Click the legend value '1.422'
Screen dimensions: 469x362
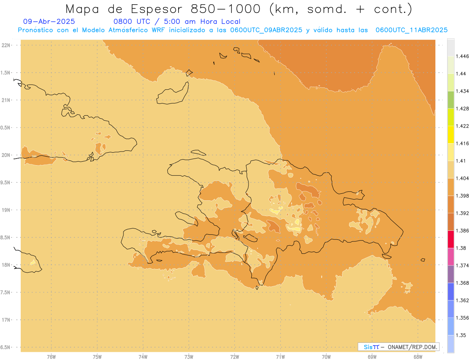pyautogui.click(x=462, y=126)
